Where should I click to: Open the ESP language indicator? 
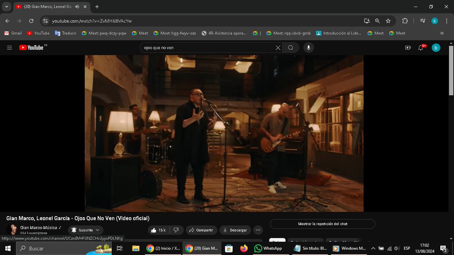tap(407, 249)
